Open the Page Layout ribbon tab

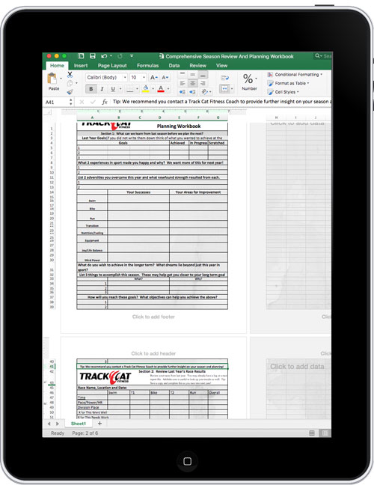pos(112,66)
